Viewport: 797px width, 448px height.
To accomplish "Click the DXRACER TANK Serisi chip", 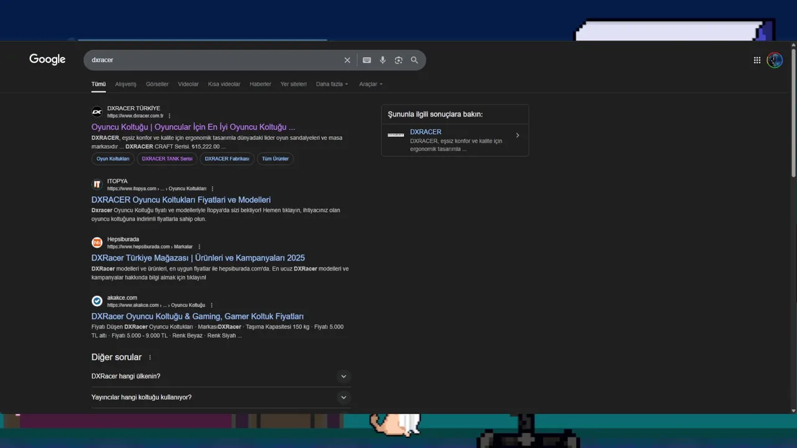I will [167, 159].
